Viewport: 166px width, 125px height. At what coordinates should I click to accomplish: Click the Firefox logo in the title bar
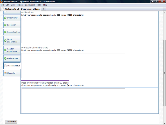point(1,2)
